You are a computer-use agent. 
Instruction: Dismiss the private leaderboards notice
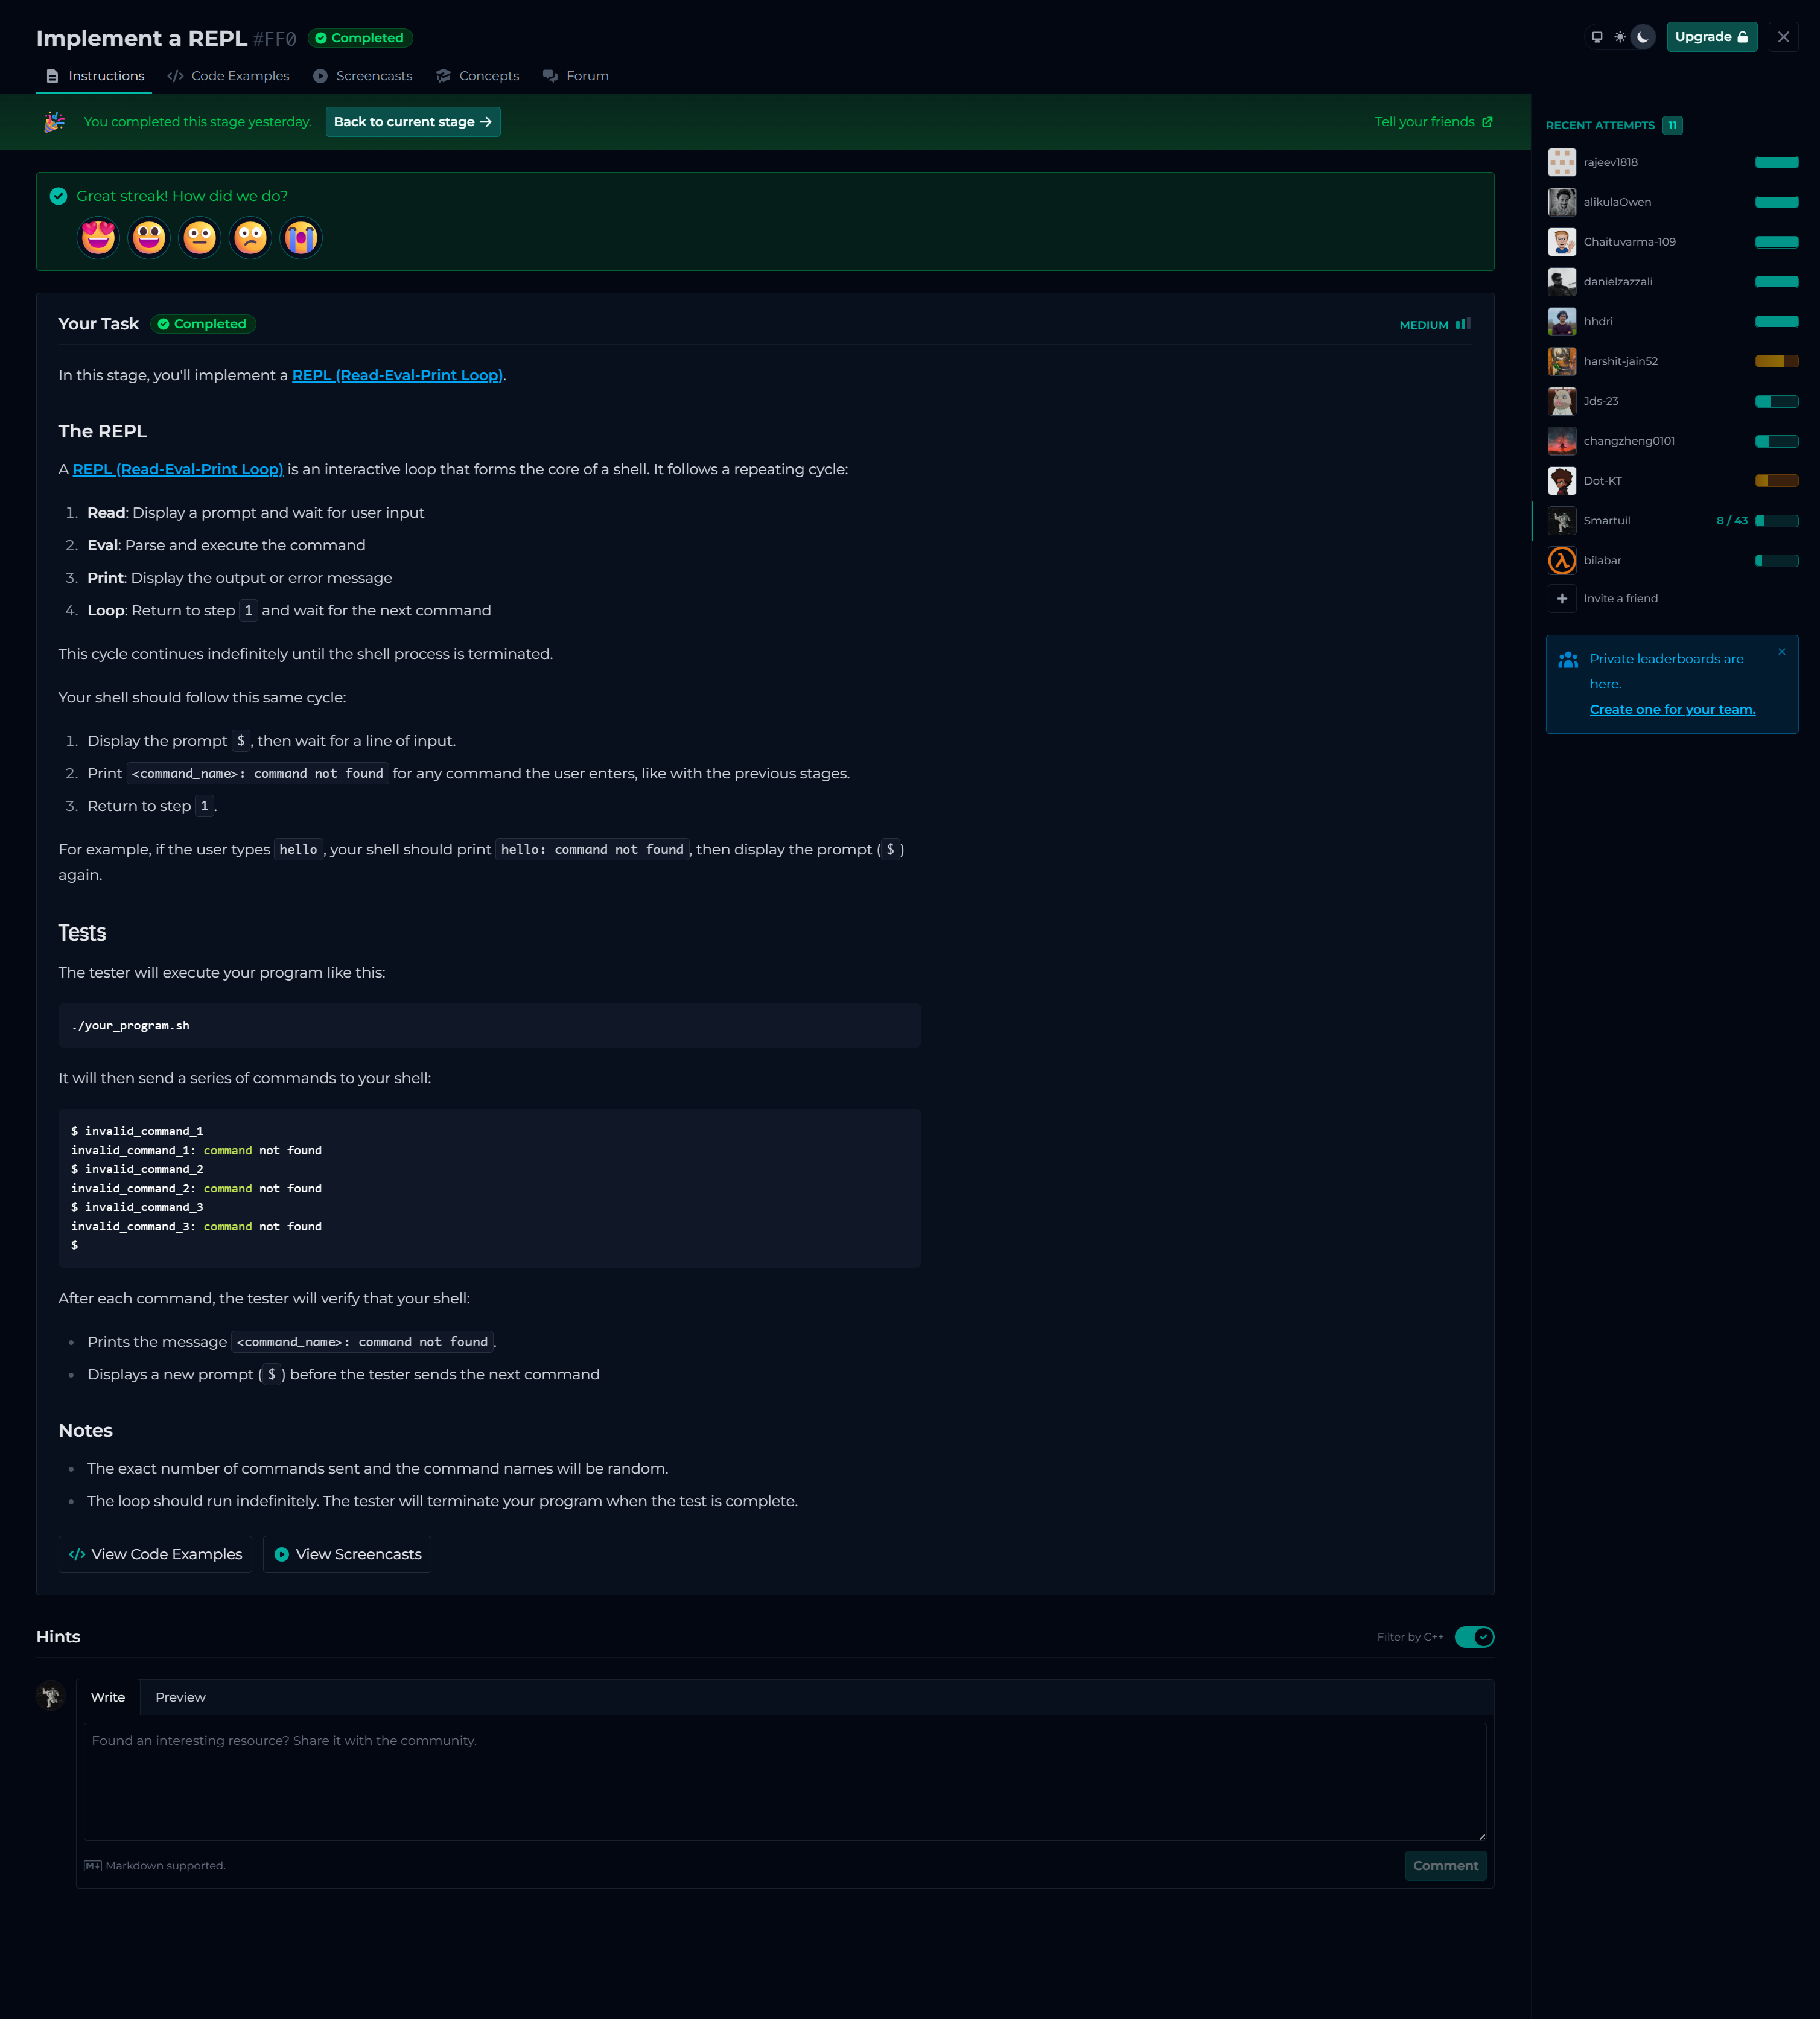(1781, 651)
